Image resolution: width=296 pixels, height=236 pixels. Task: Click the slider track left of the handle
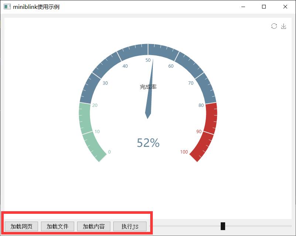185,226
